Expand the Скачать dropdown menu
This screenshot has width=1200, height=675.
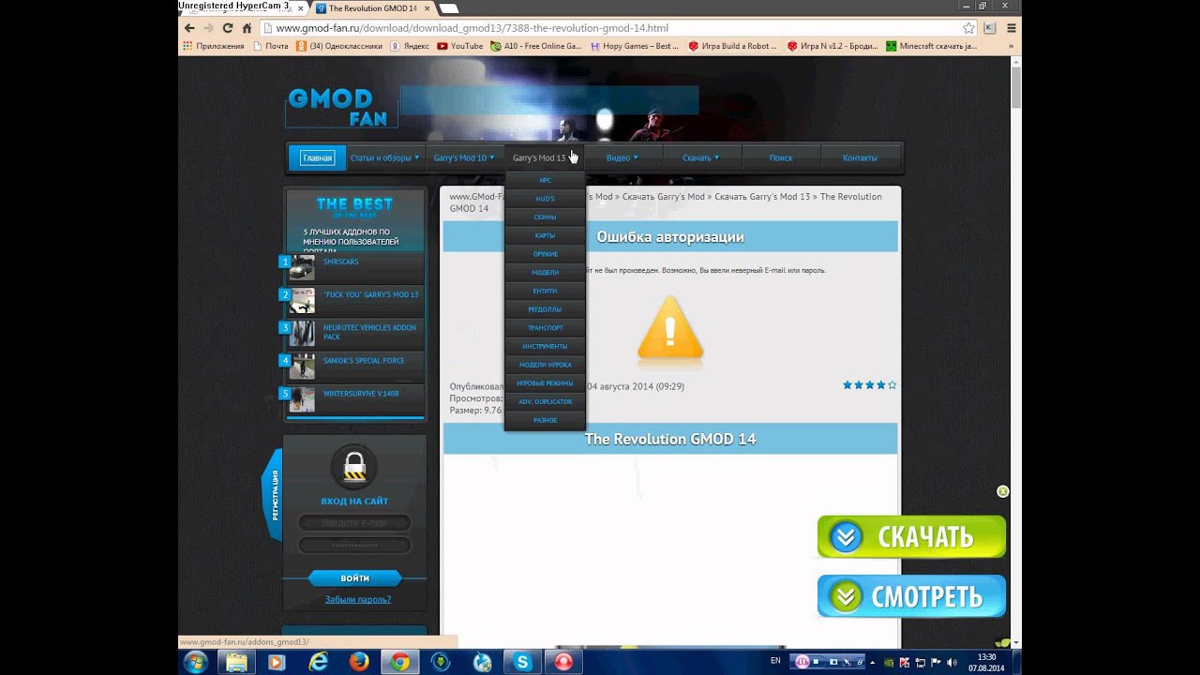[x=700, y=157]
